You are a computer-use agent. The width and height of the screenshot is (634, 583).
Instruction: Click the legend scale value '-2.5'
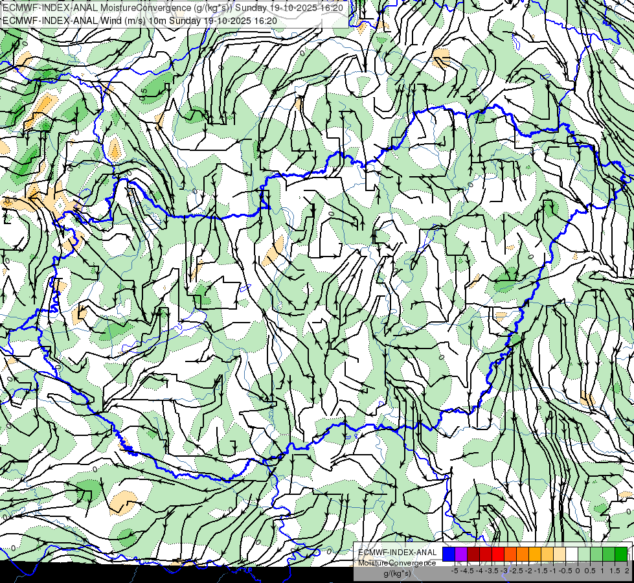click(x=516, y=571)
